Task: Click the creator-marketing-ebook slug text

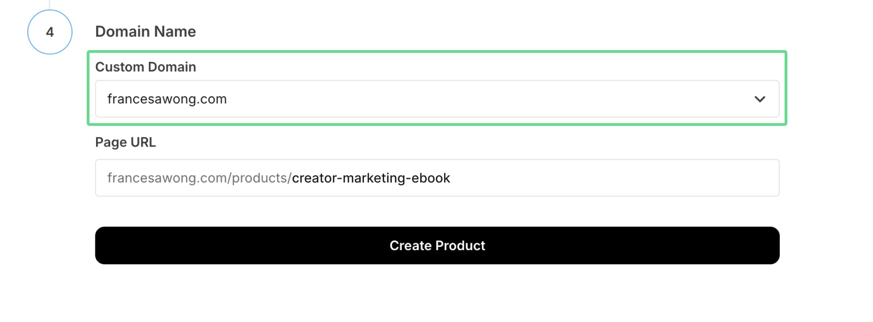Action: [x=371, y=178]
